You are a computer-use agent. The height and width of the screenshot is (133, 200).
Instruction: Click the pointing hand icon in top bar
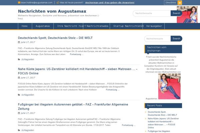tap(58, 3)
